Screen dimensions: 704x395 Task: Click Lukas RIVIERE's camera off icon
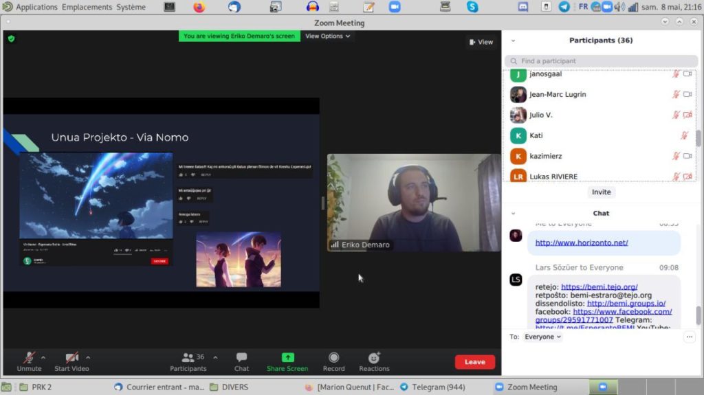pos(687,177)
